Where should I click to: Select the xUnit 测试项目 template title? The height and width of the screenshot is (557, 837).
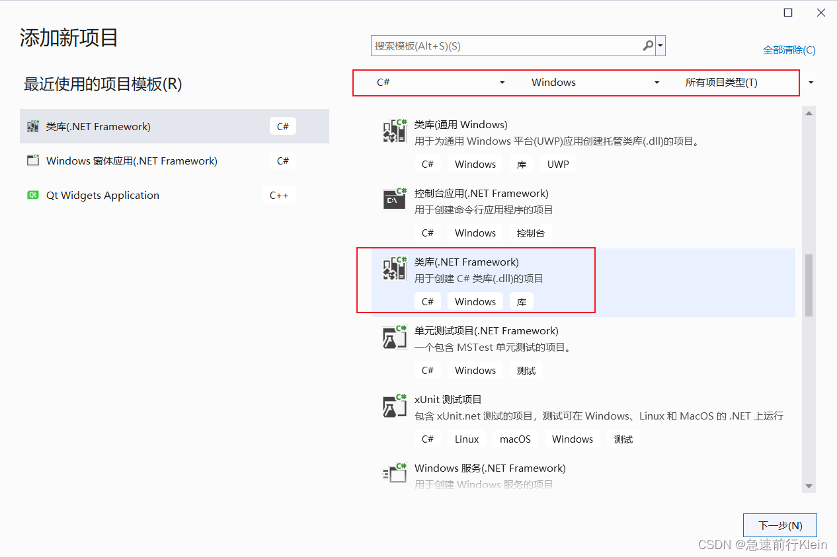pyautogui.click(x=448, y=399)
